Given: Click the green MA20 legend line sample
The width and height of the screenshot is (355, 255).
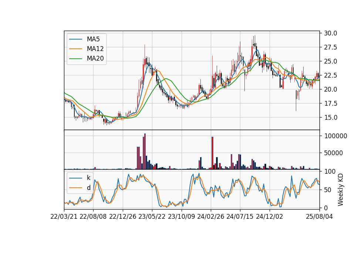Looking at the screenshot, I should click(75, 58).
